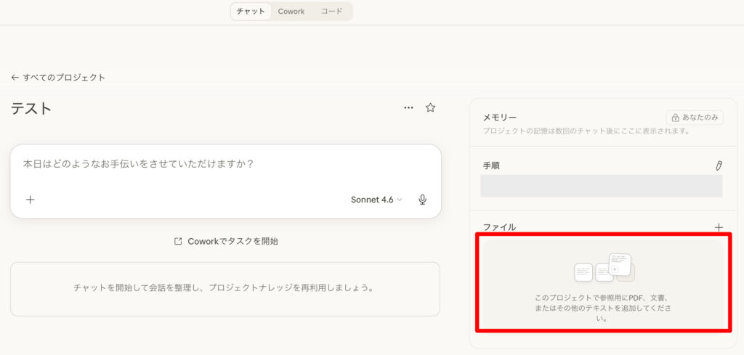
Task: Go back to すべてのプロジェクト
Action: [x=63, y=78]
